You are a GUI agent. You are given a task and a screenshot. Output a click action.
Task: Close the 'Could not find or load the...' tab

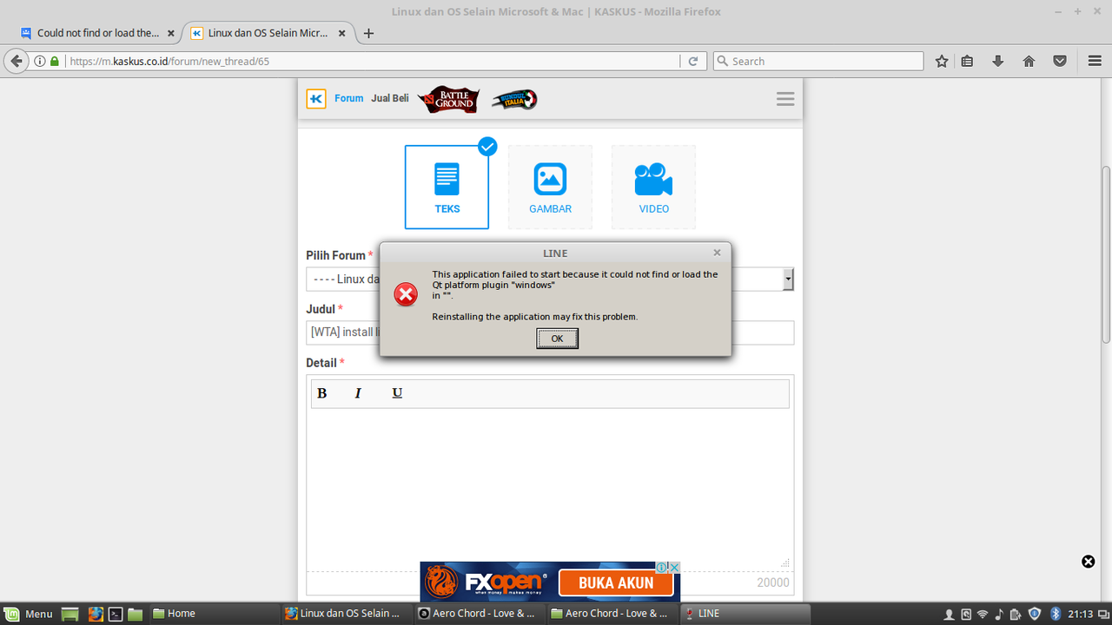(x=170, y=34)
